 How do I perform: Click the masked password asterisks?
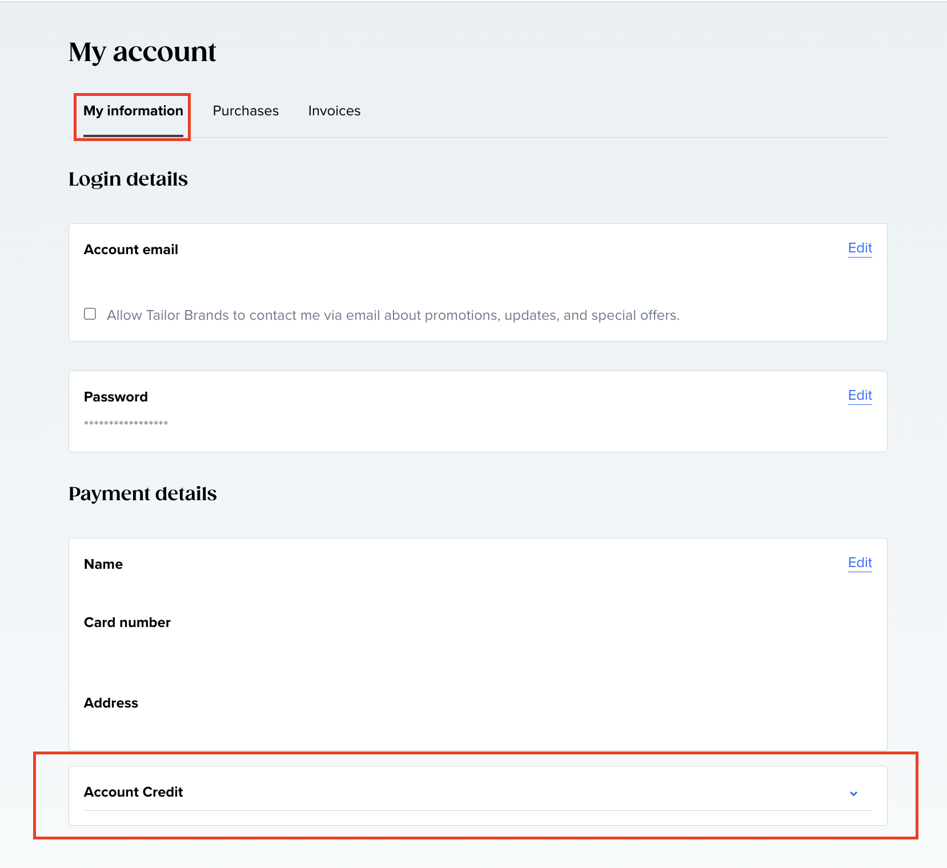[x=126, y=423]
